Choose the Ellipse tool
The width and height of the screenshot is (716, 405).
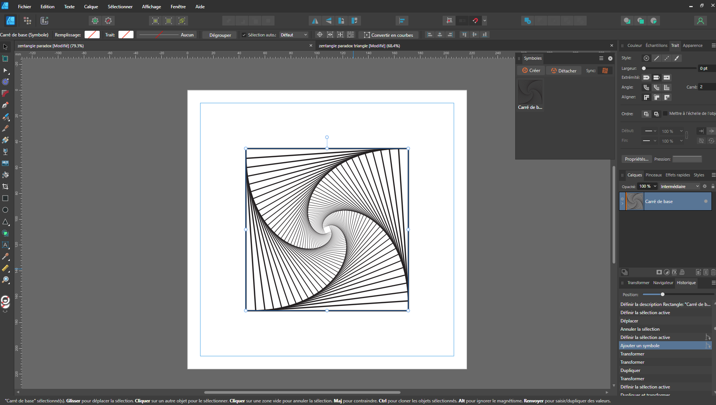tap(5, 210)
